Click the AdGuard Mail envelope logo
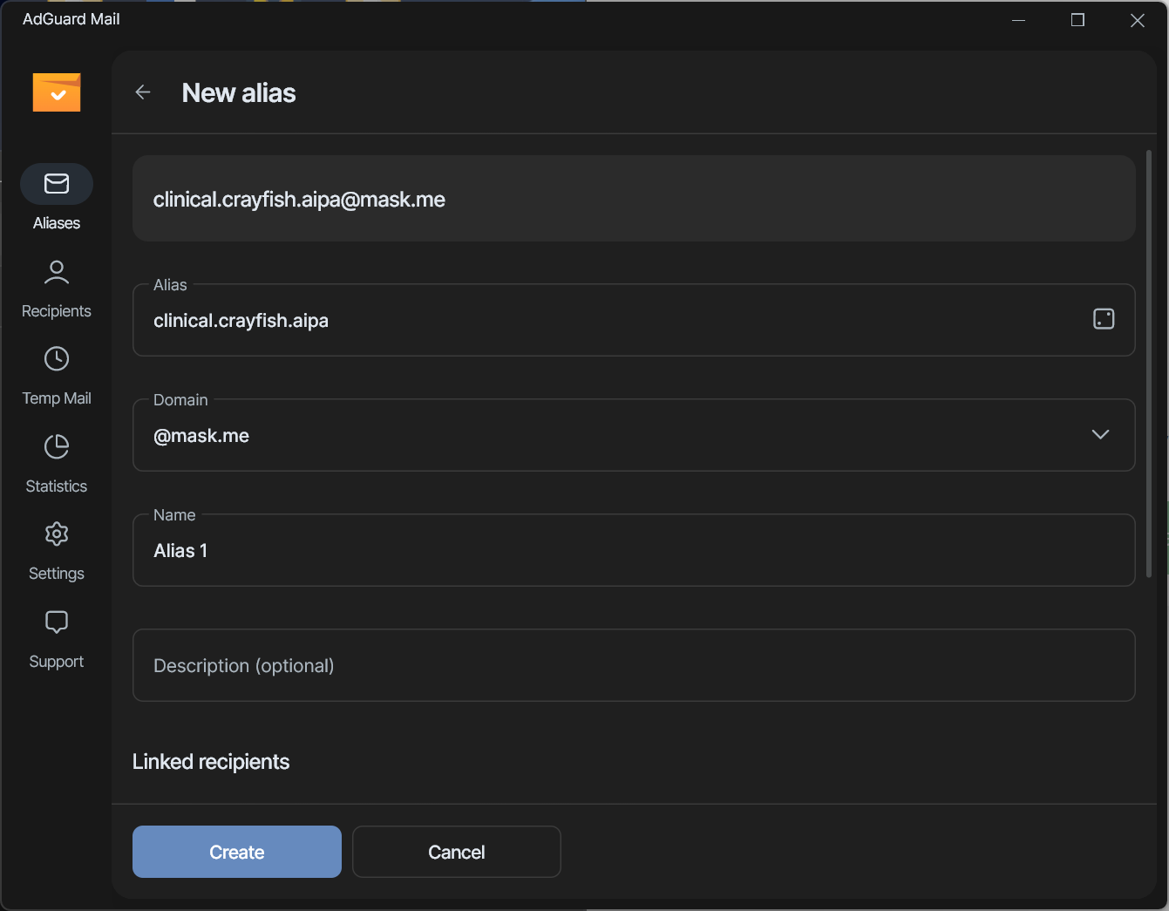The image size is (1169, 911). point(57,92)
